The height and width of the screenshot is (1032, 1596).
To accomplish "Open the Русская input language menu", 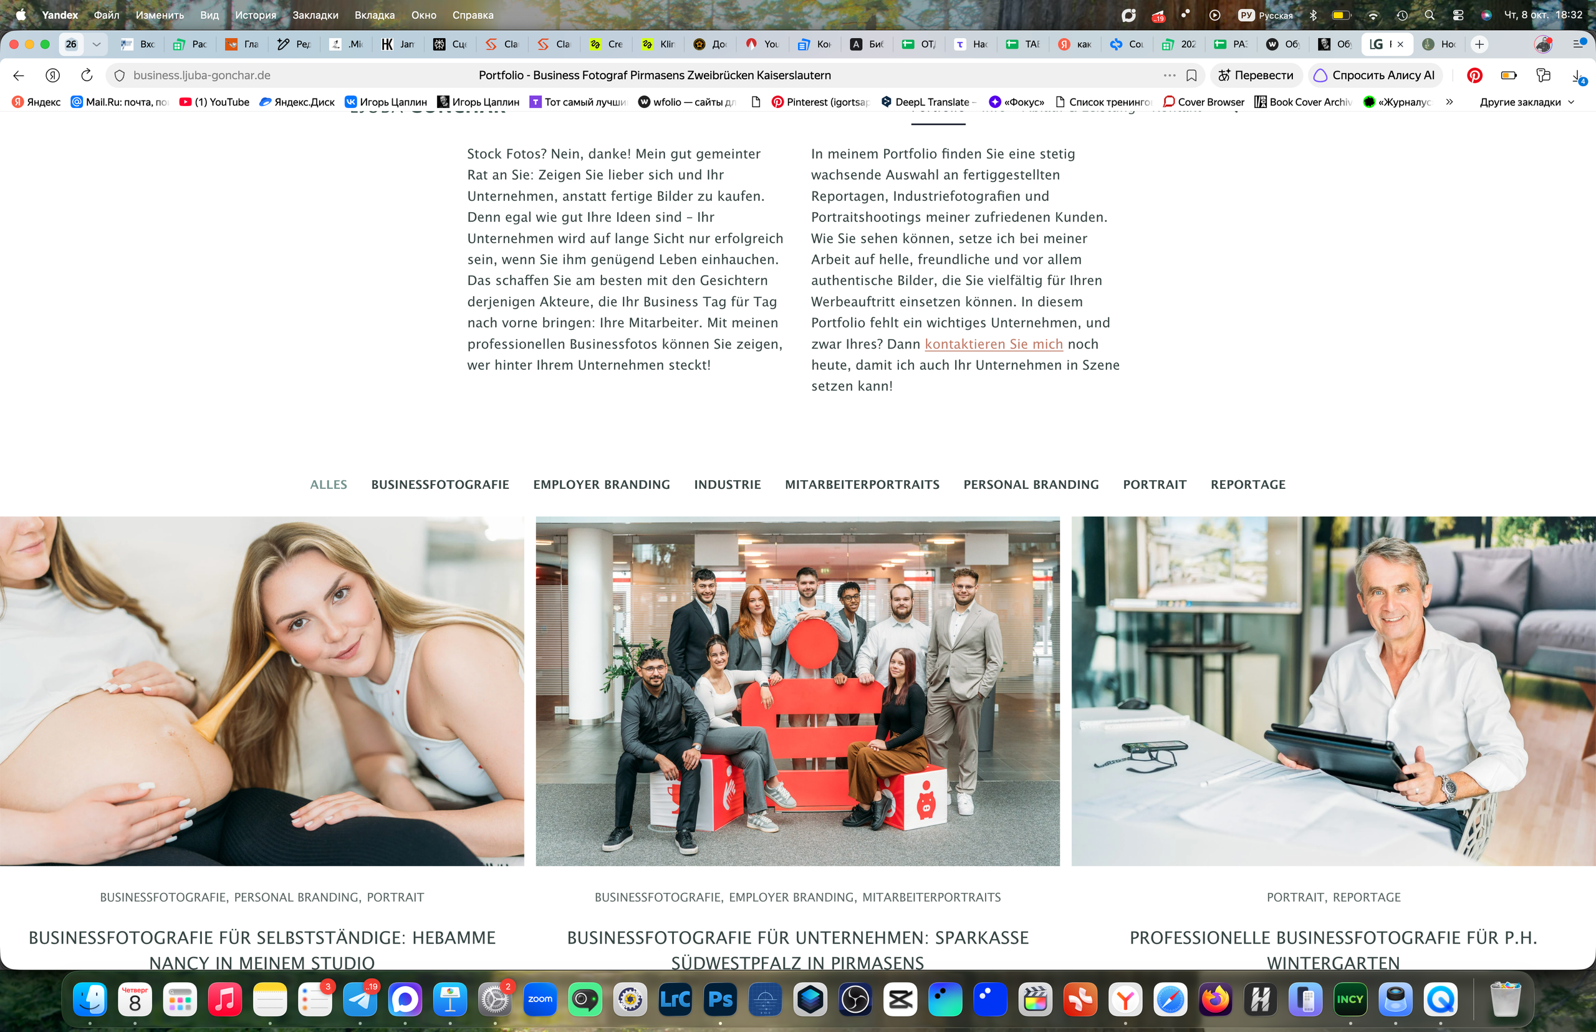I will coord(1266,15).
